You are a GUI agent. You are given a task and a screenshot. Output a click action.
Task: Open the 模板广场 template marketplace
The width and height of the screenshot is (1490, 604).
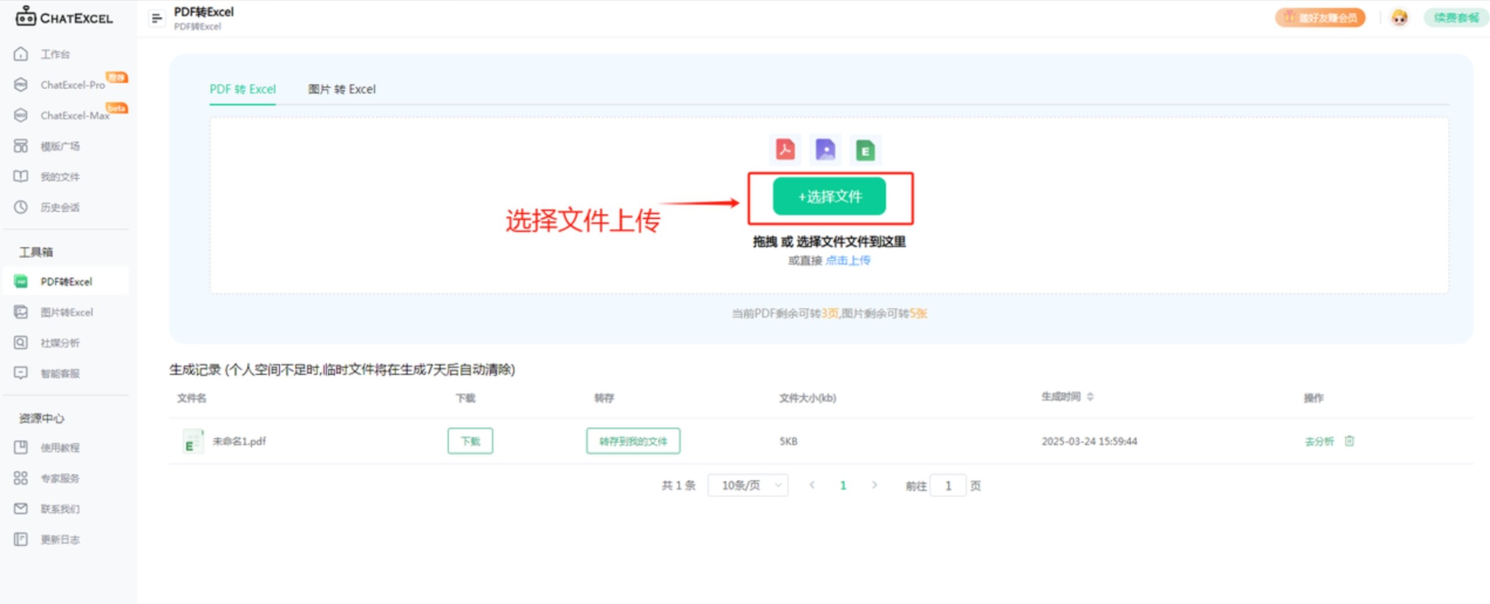[x=61, y=146]
